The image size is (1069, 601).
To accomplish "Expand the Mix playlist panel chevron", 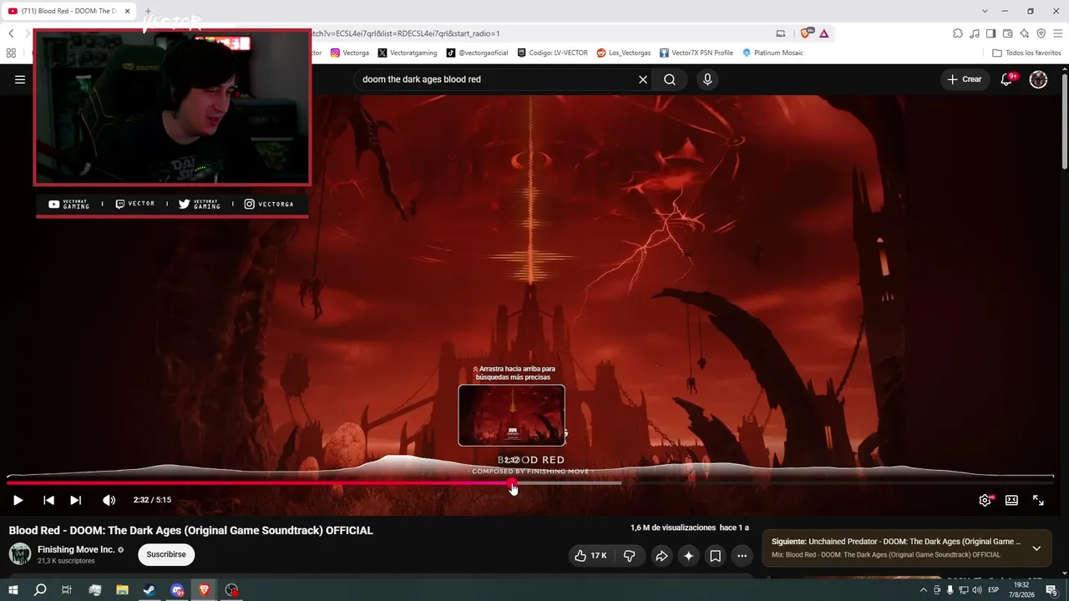I will tap(1036, 548).
